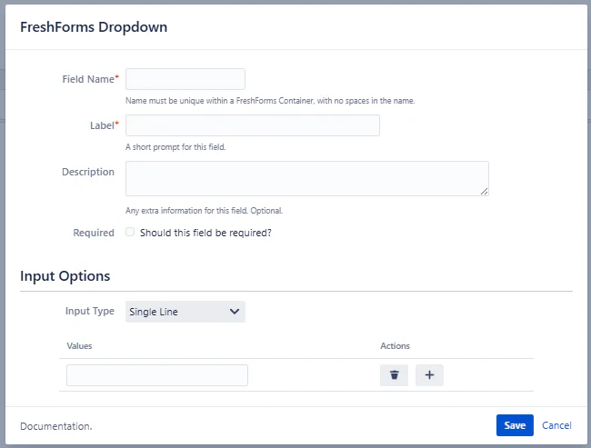This screenshot has height=448, width=591.
Task: Click the Field Name label text
Action: (x=87, y=79)
